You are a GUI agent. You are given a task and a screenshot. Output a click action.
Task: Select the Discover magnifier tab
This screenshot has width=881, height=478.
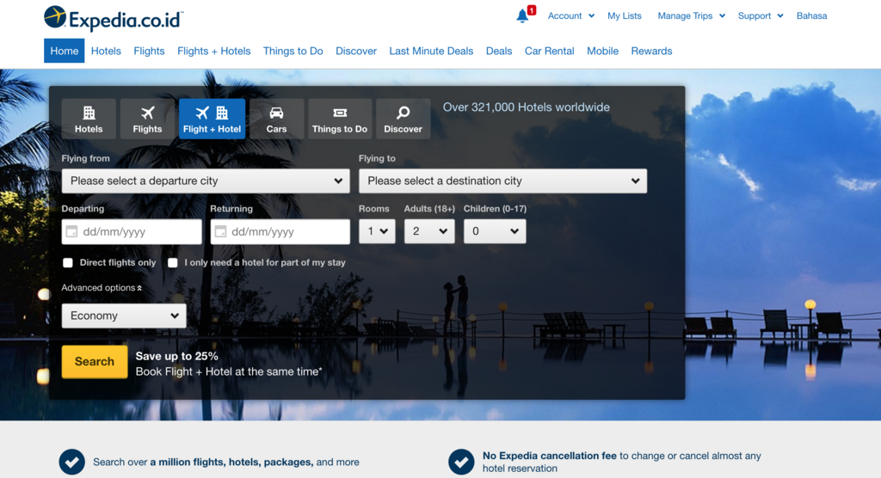point(403,119)
